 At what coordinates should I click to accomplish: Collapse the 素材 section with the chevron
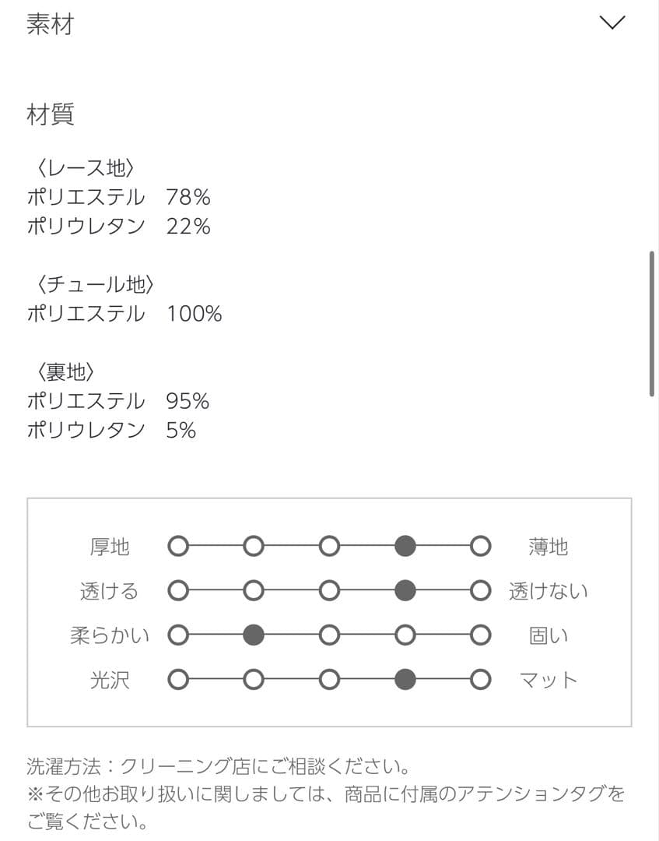(613, 22)
